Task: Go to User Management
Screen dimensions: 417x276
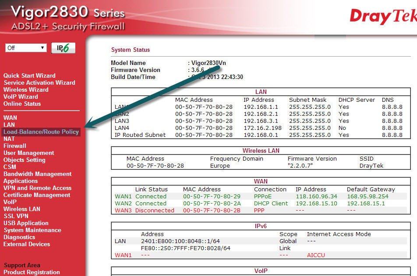Action: coord(29,153)
